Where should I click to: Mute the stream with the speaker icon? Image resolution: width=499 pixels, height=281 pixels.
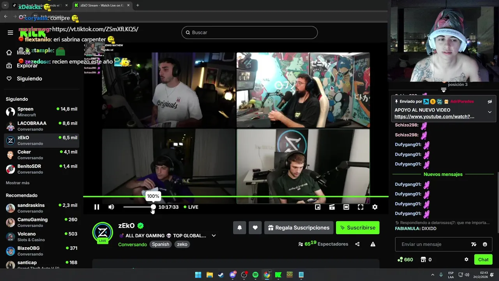111,207
